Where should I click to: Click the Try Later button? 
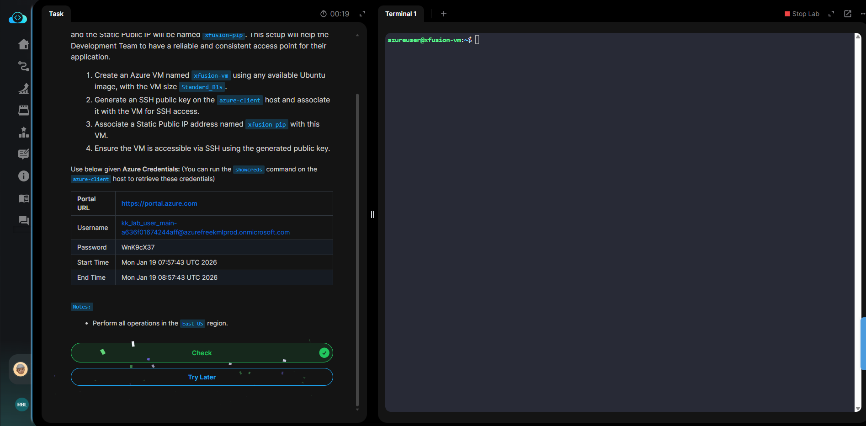(202, 377)
